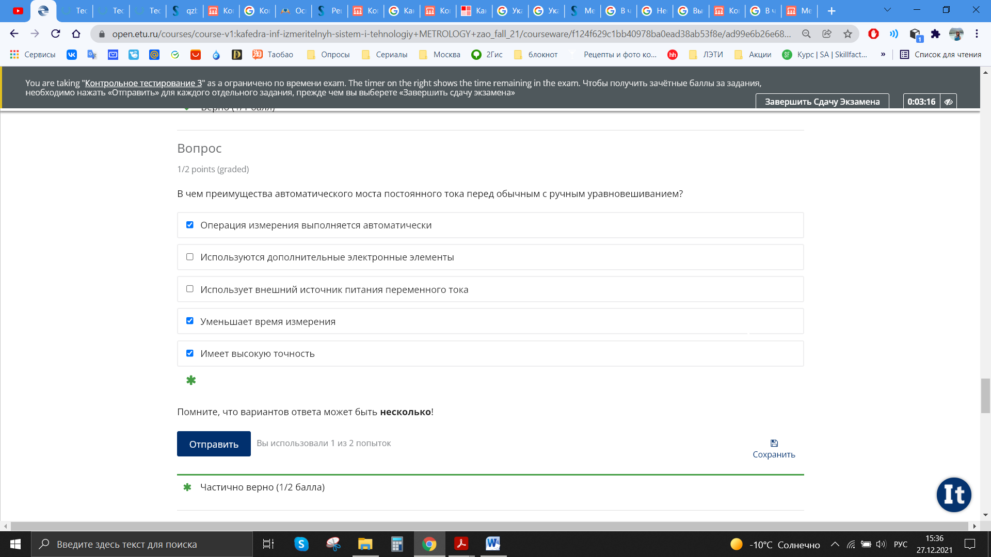The height and width of the screenshot is (557, 991).
Task: Open tab search dropdown arrow
Action: tap(887, 10)
